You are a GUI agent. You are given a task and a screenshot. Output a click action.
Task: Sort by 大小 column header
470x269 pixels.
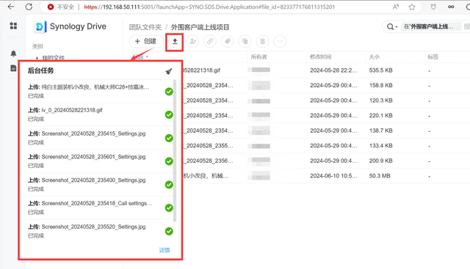374,57
